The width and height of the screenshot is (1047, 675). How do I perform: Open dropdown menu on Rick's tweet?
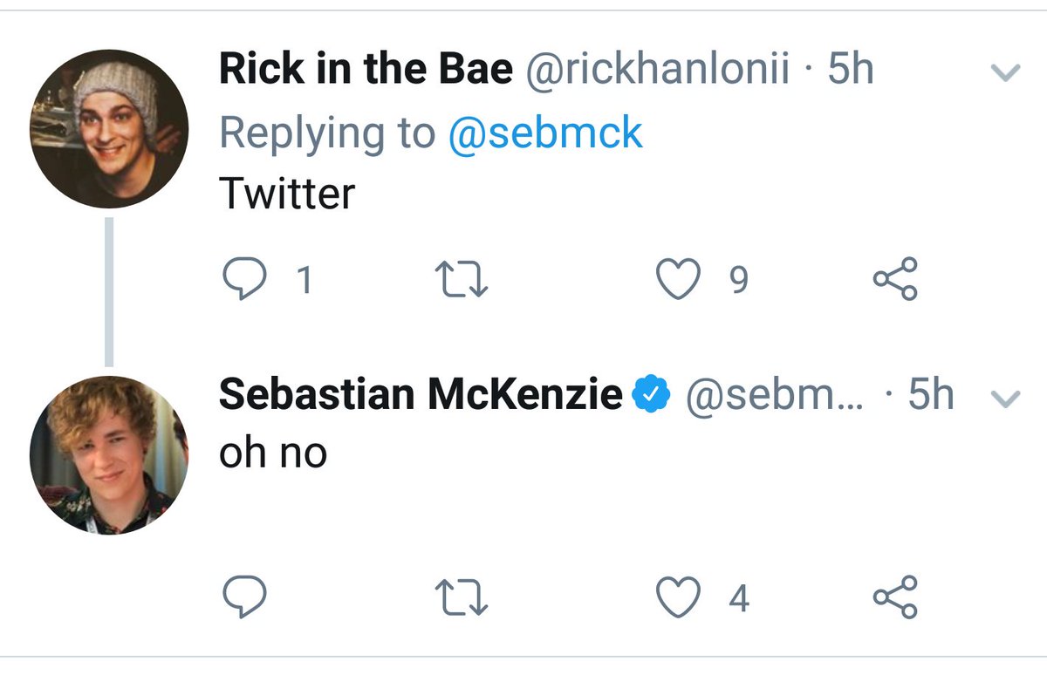1007,73
